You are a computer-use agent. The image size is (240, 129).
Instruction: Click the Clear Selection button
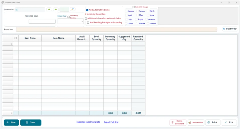point(196,122)
